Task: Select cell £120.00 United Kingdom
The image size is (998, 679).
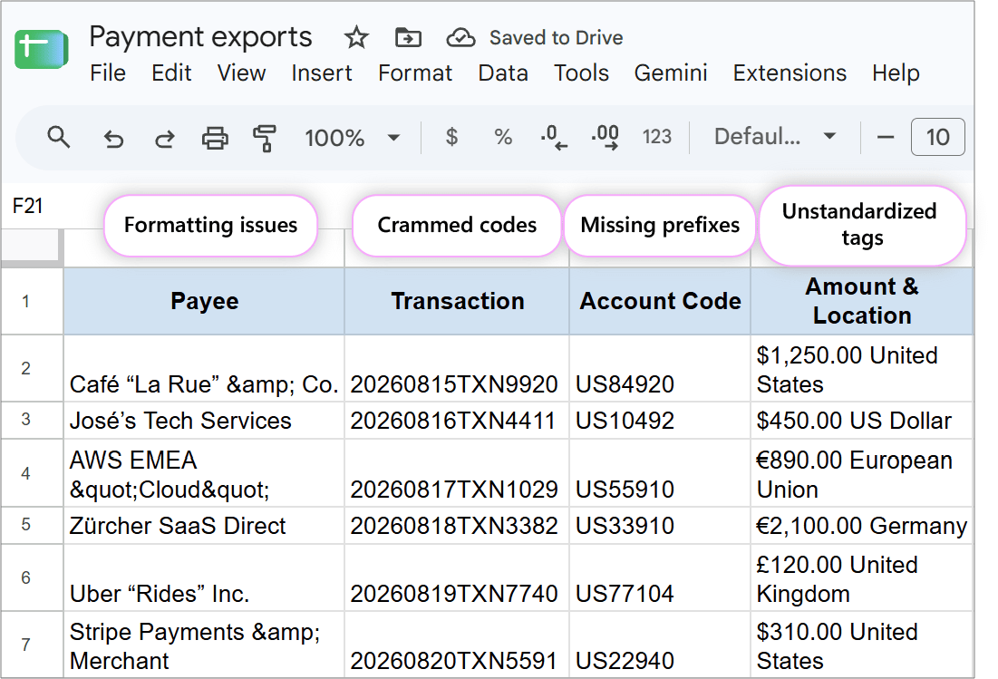Action: click(862, 577)
